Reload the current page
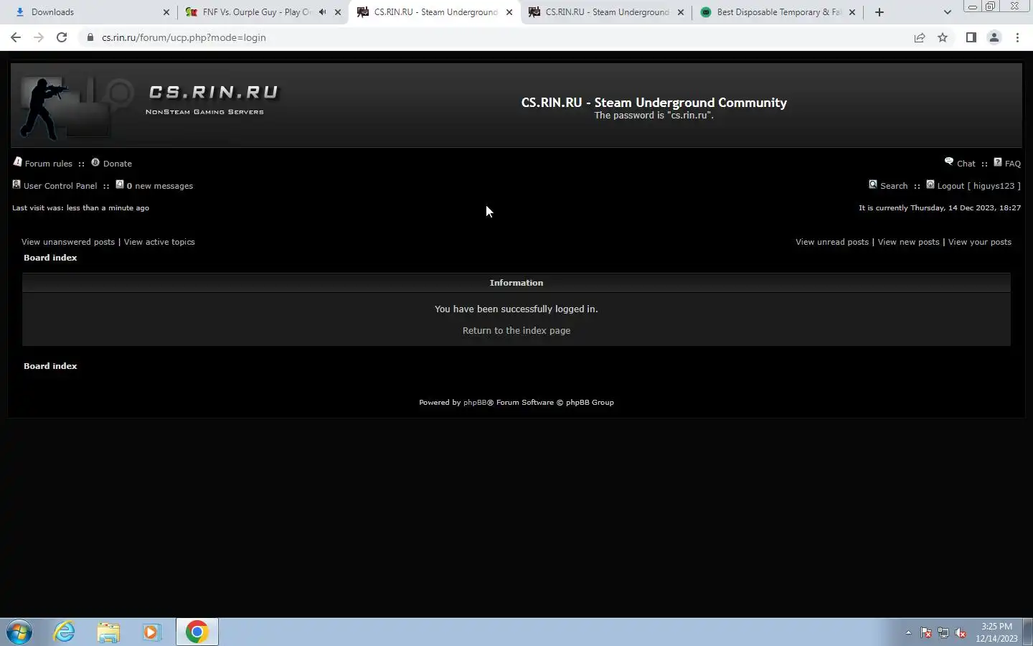This screenshot has width=1033, height=646. click(62, 37)
